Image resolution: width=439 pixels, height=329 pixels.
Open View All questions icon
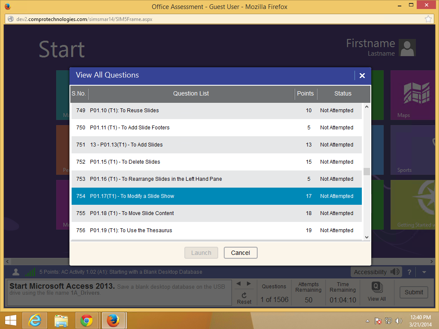click(376, 287)
